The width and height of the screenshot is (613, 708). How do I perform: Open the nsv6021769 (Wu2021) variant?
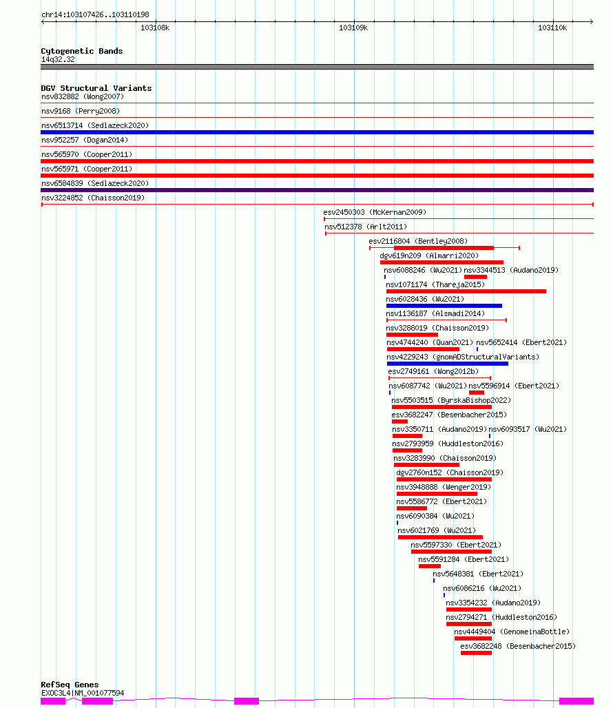(437, 530)
